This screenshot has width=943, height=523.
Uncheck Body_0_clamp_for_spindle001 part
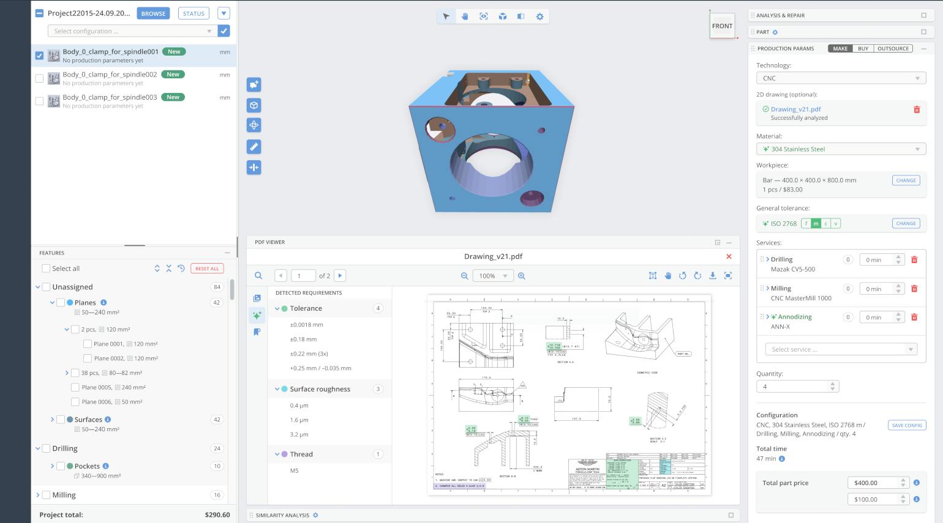pos(39,56)
